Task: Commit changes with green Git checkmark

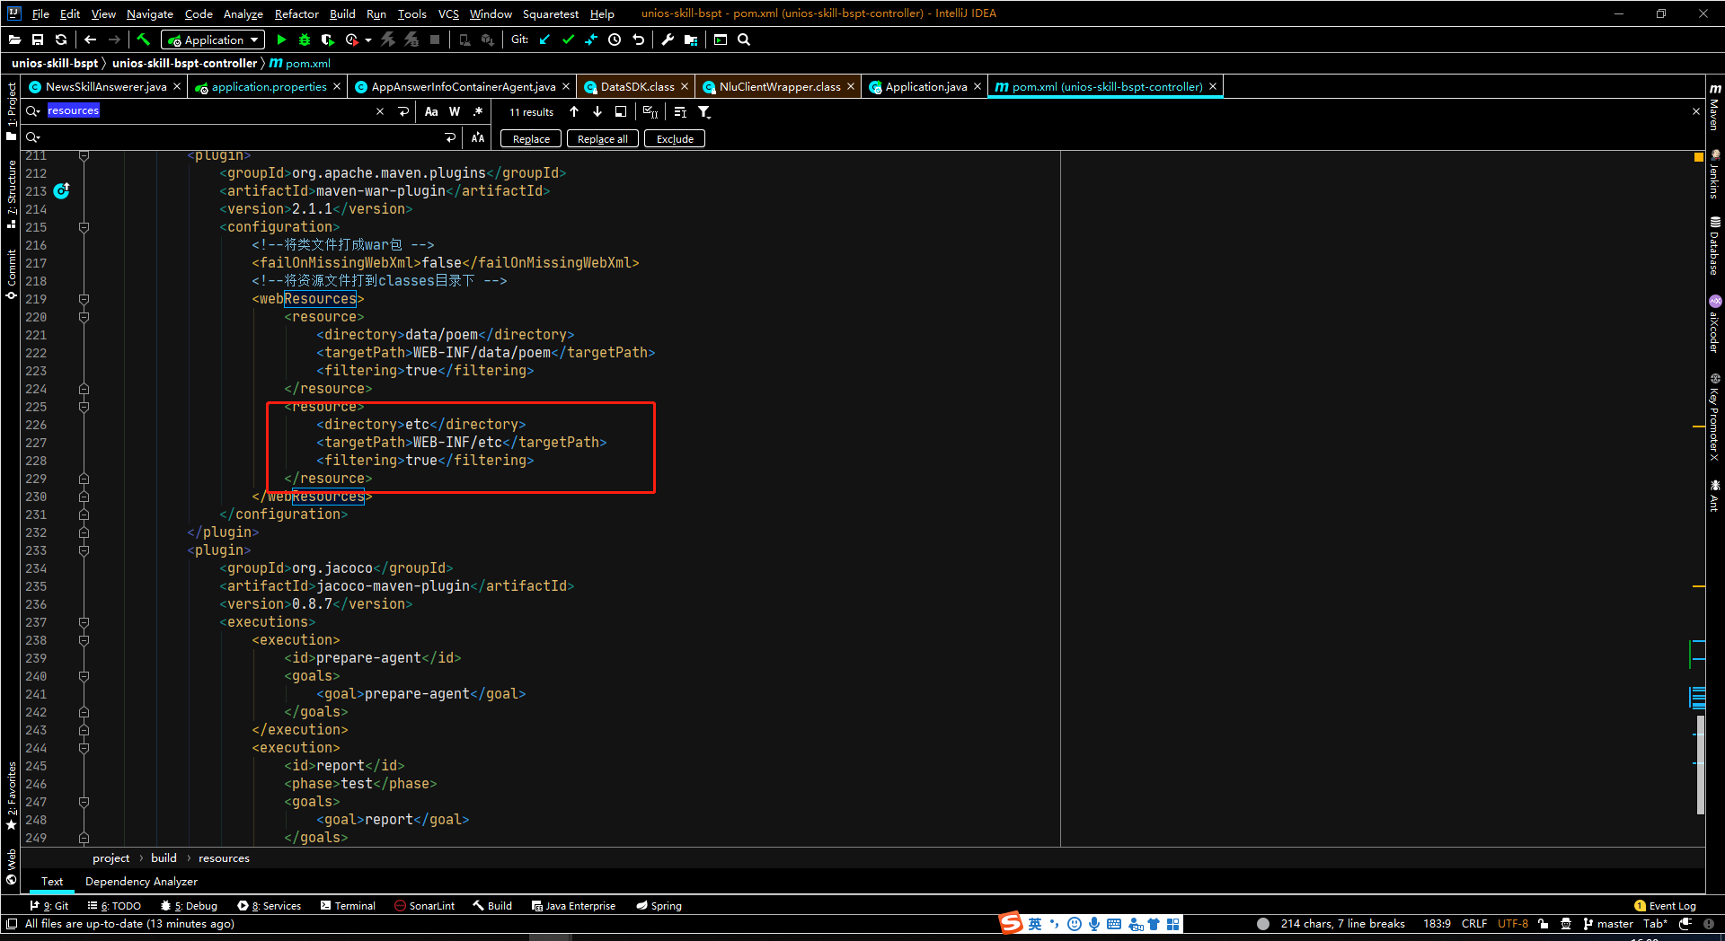Action: click(x=568, y=40)
